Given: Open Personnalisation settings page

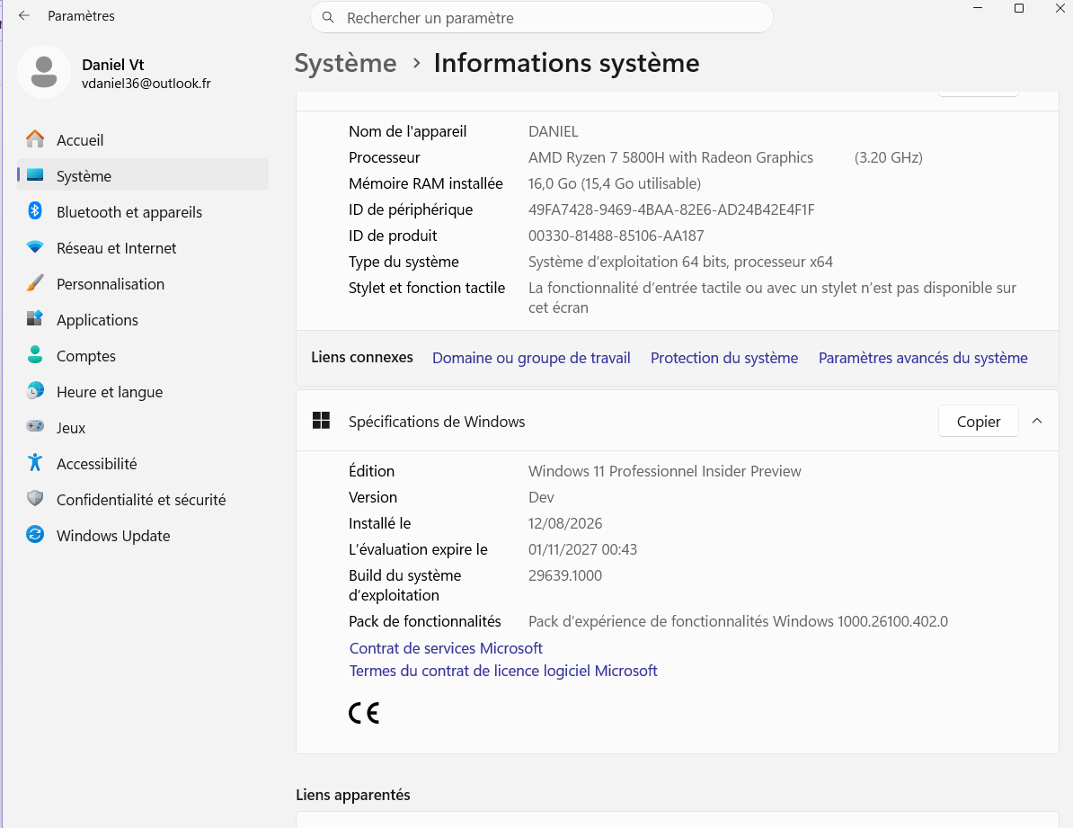Looking at the screenshot, I should point(143,283).
